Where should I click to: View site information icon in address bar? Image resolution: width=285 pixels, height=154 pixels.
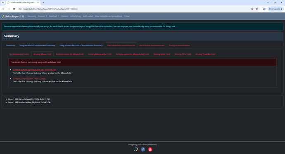pyautogui.click(x=21, y=9)
